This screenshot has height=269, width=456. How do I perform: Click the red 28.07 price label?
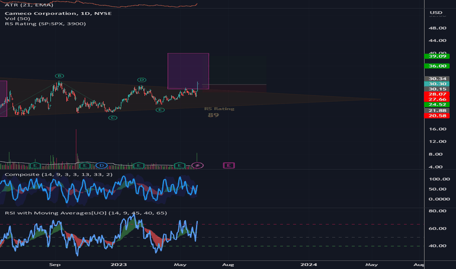pyautogui.click(x=437, y=94)
